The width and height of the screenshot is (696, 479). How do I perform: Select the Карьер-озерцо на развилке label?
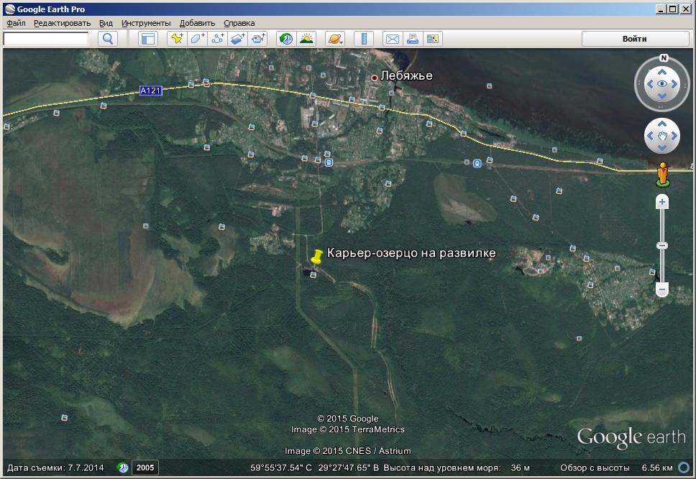411,253
